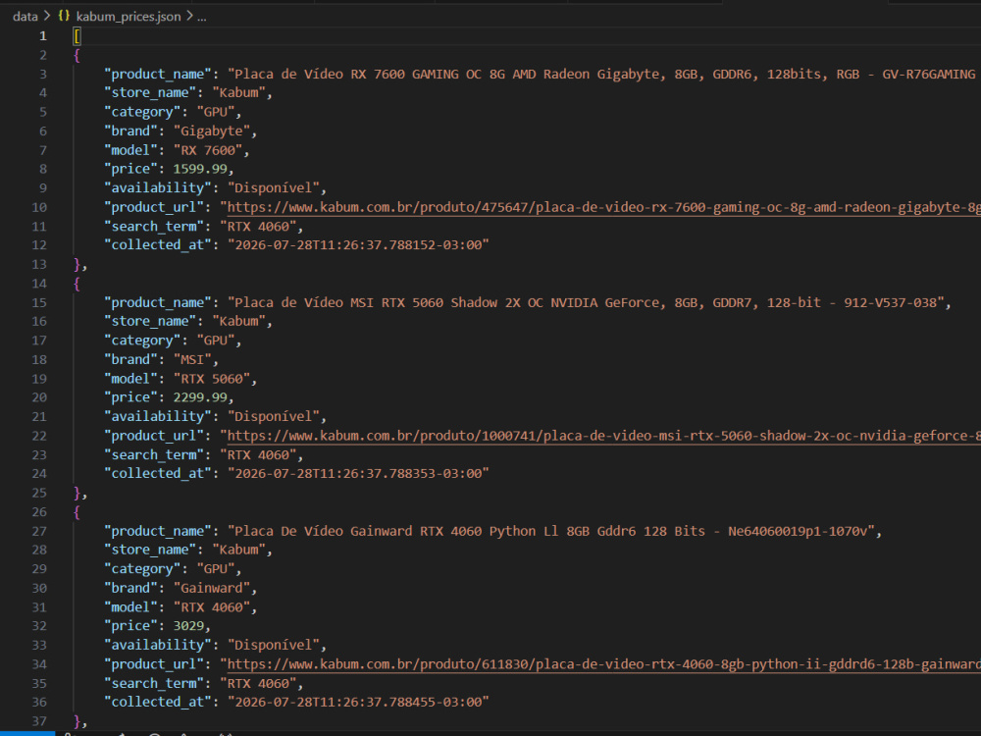Click the price value 1599.99
This screenshot has width=981, height=736.
click(200, 169)
